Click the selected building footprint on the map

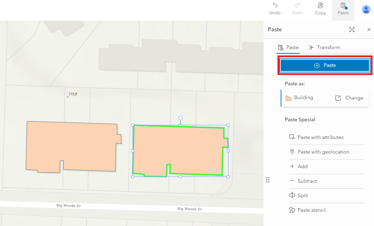(180, 149)
